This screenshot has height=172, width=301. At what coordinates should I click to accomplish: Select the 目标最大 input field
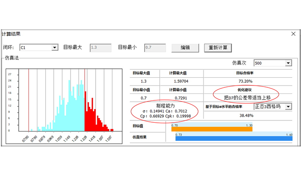[101, 47]
